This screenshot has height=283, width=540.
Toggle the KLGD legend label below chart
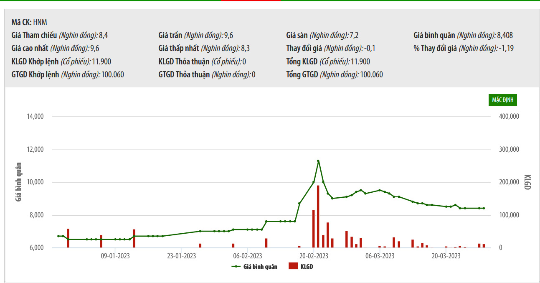pyautogui.click(x=307, y=267)
